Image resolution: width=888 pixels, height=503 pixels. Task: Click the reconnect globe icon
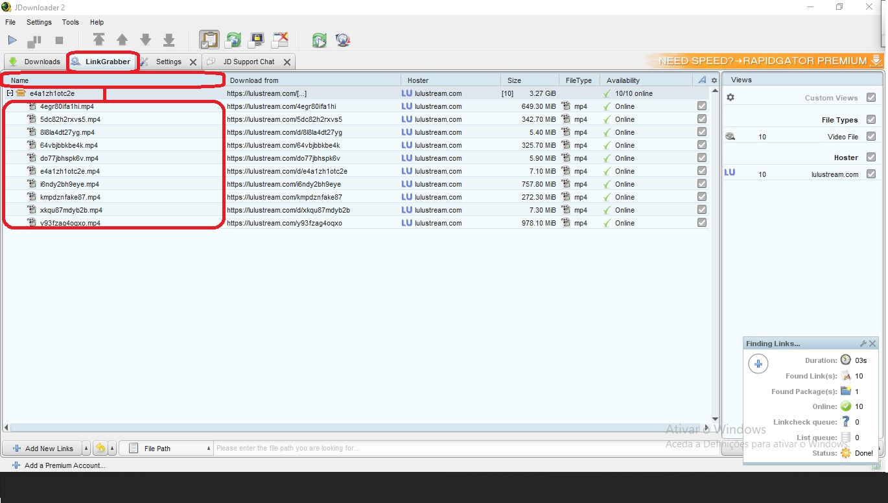343,40
